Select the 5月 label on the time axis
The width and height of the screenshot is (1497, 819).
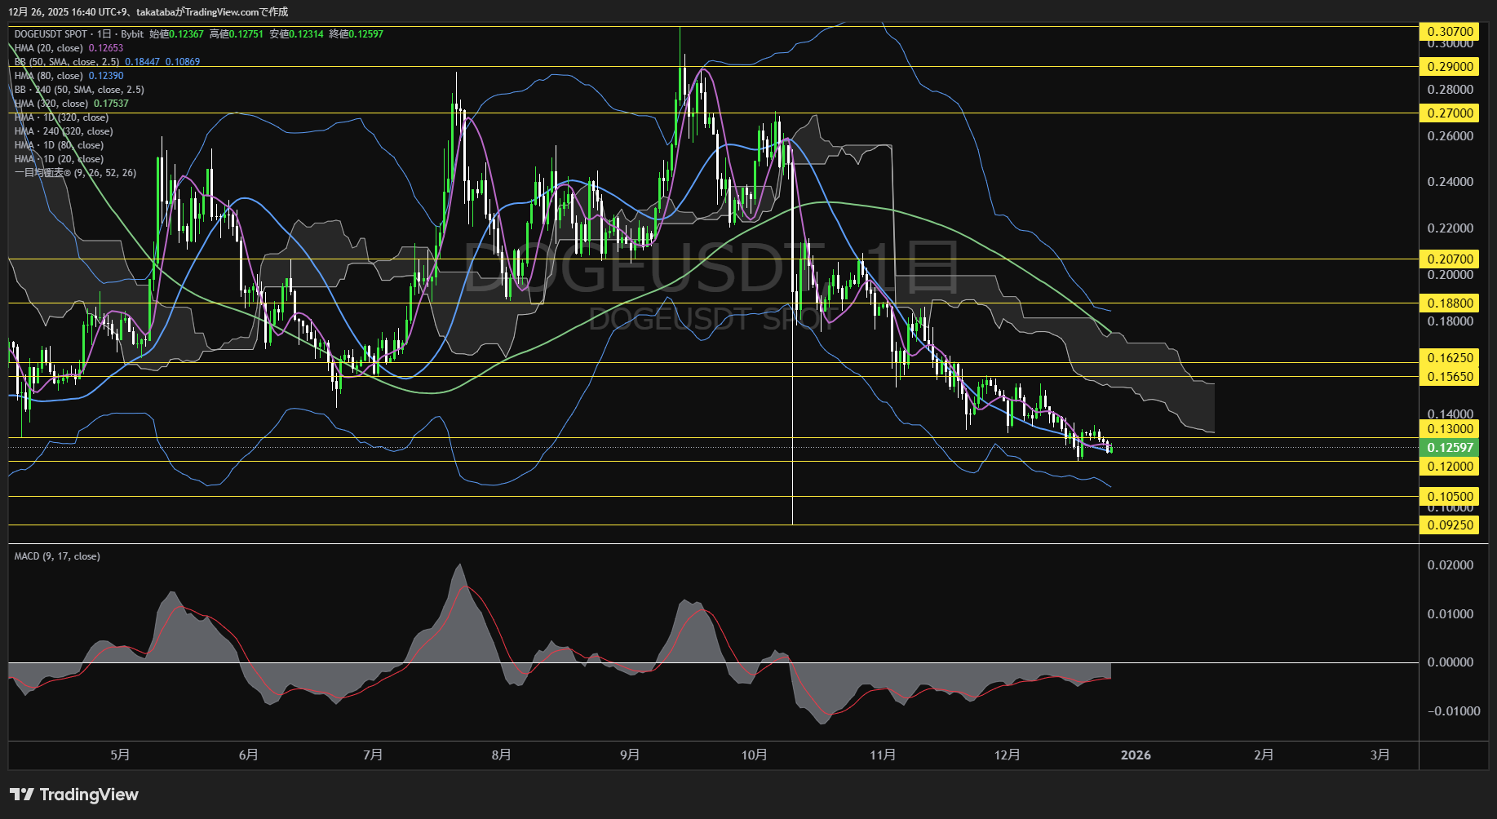(x=119, y=755)
